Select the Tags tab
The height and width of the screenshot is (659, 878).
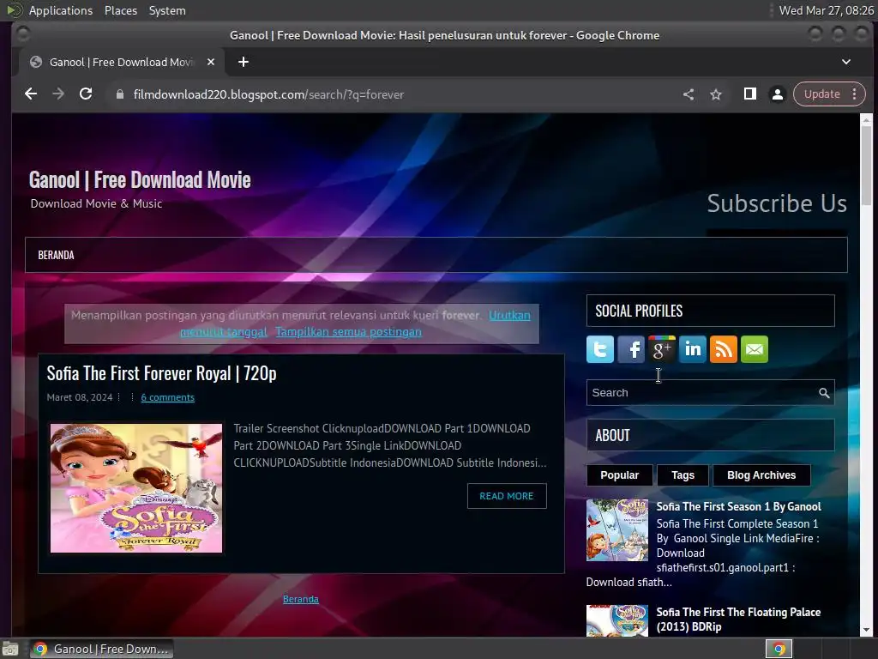tap(683, 475)
